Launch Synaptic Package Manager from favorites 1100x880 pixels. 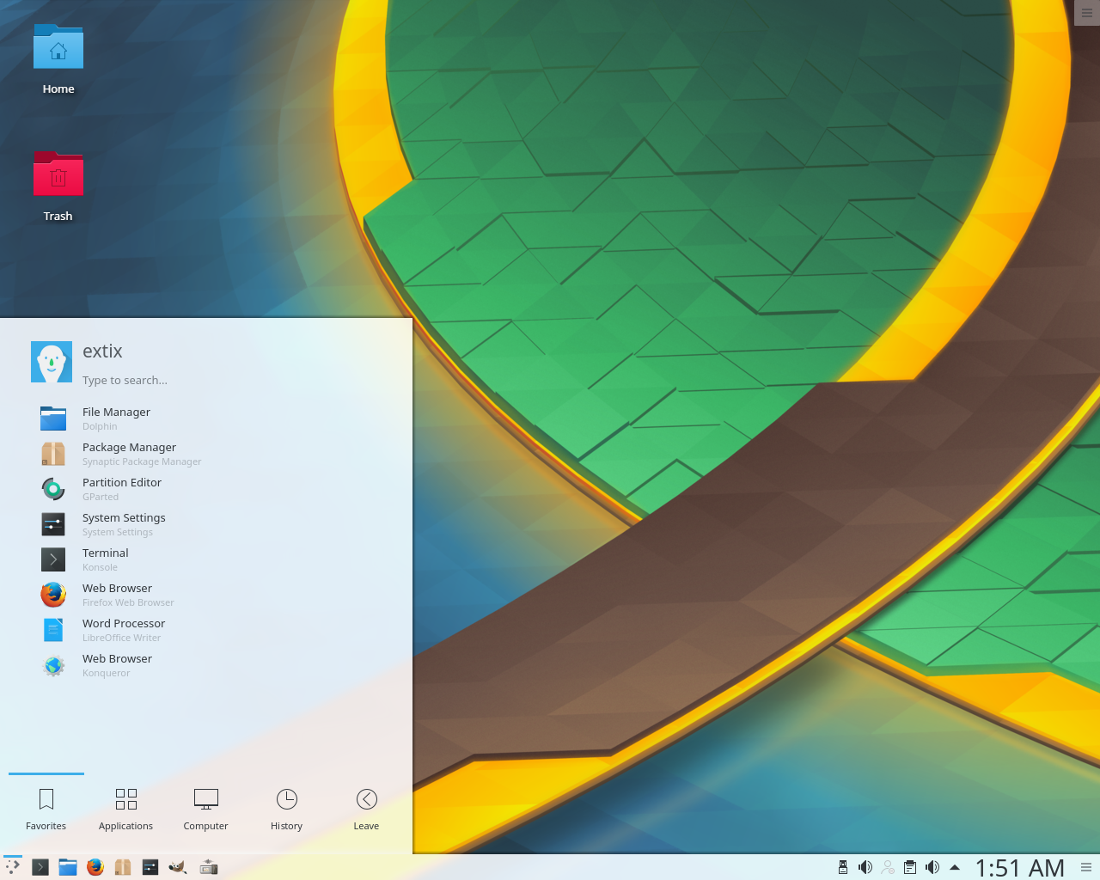click(206, 454)
